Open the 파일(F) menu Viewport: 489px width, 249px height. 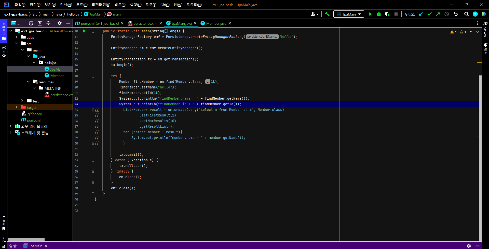coord(20,5)
